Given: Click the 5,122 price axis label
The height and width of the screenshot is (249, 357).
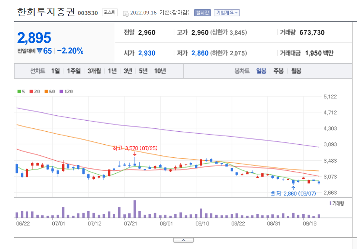Looking at the screenshot, I should 330,96.
